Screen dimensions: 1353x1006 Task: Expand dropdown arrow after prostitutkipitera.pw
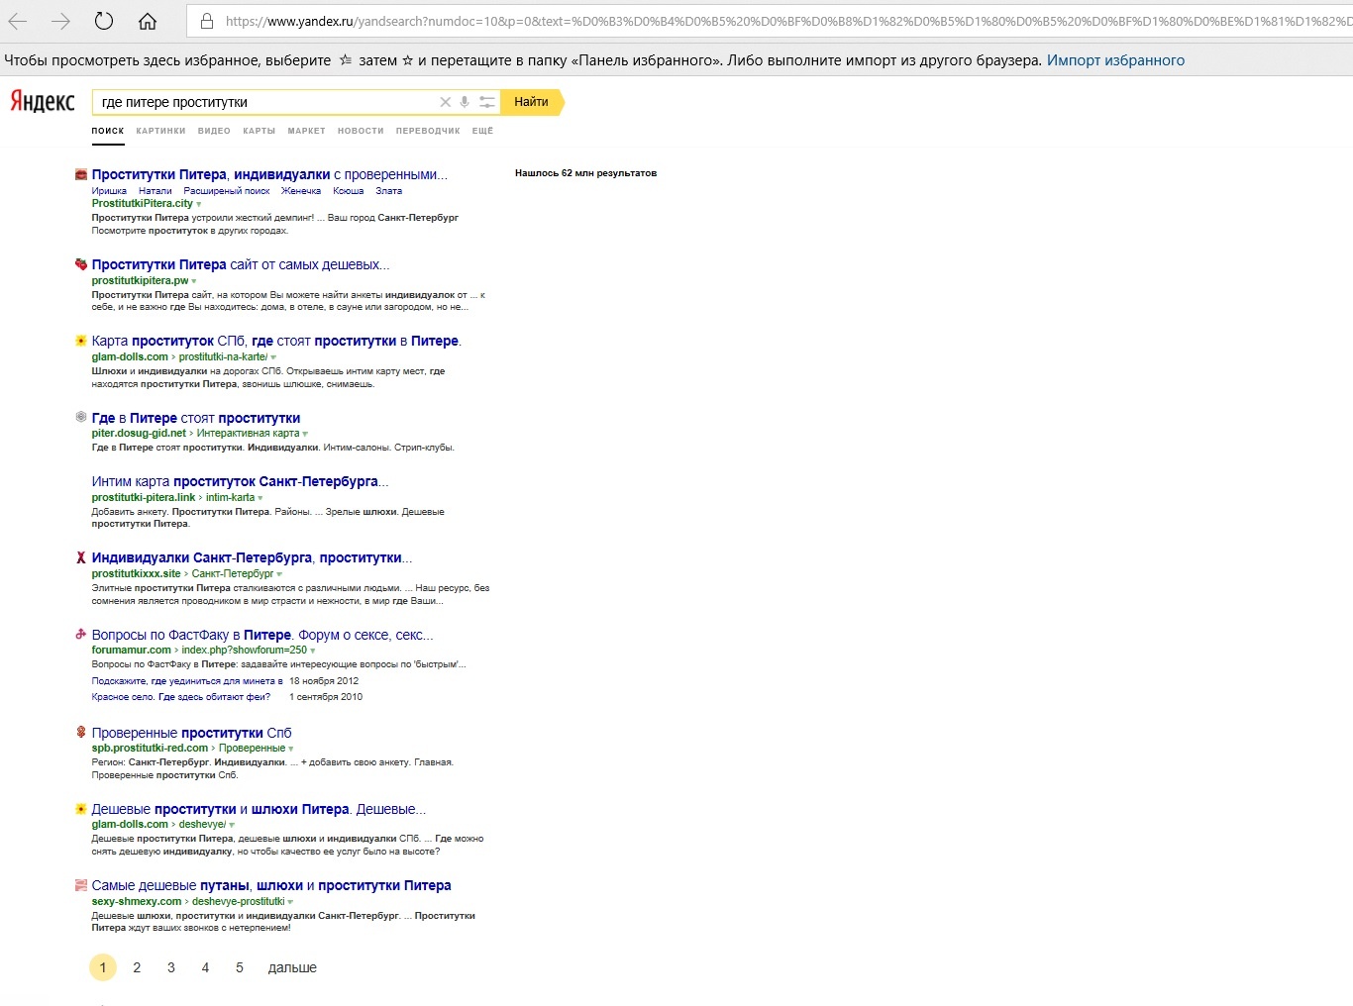coord(194,281)
